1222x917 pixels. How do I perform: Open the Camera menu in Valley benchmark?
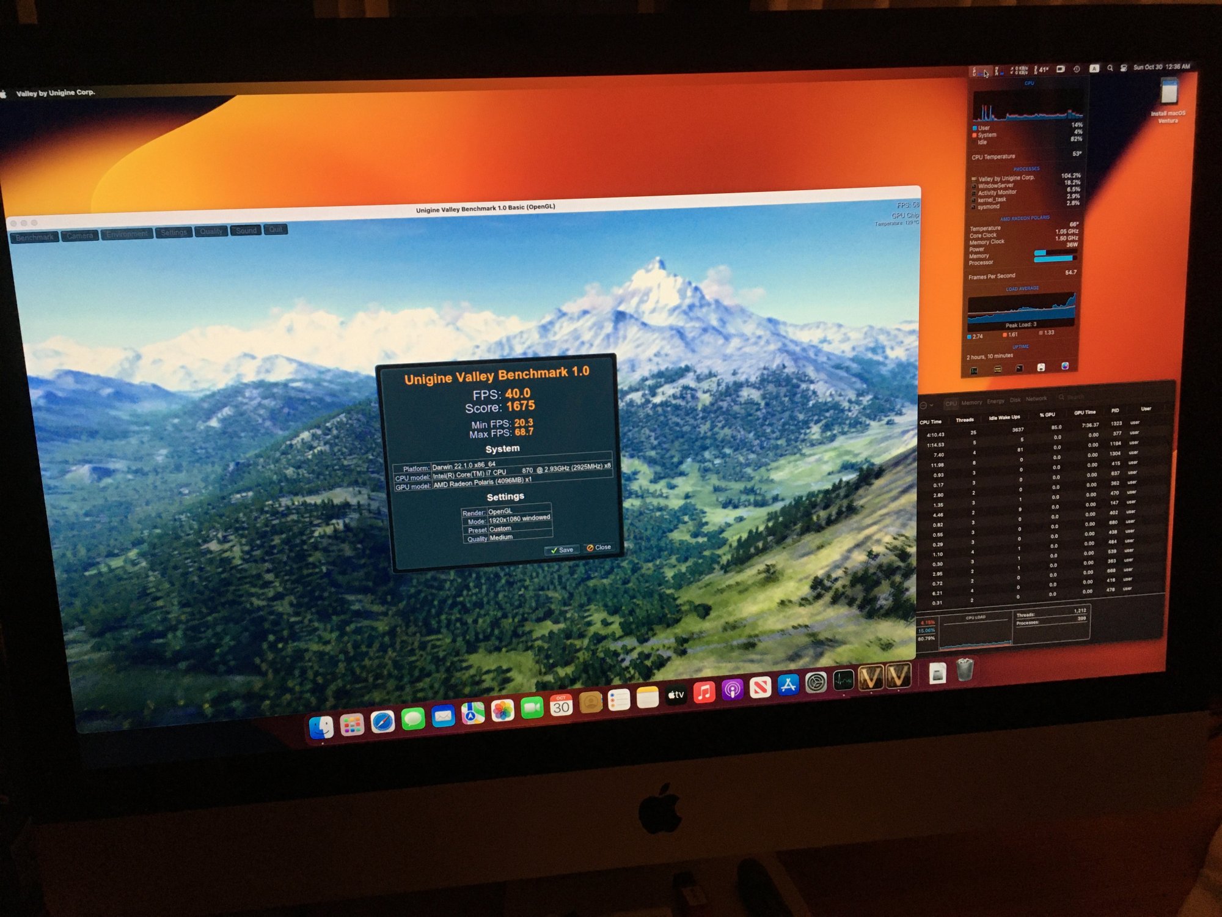click(x=80, y=236)
